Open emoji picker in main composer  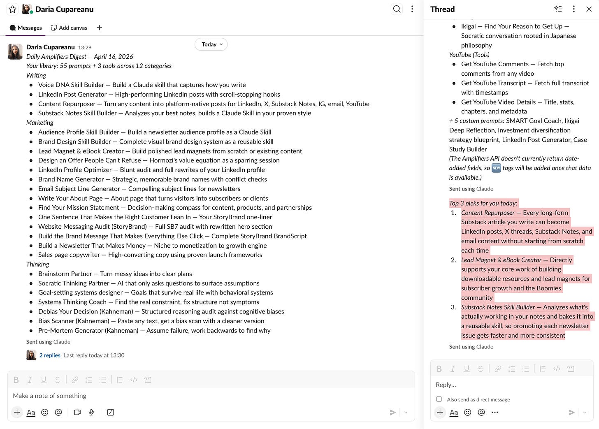click(45, 412)
